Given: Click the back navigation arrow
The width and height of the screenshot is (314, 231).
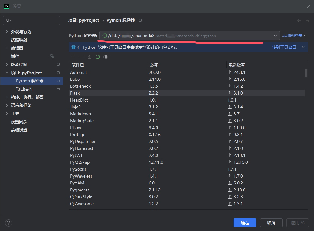Looking at the screenshot, I should point(299,21).
